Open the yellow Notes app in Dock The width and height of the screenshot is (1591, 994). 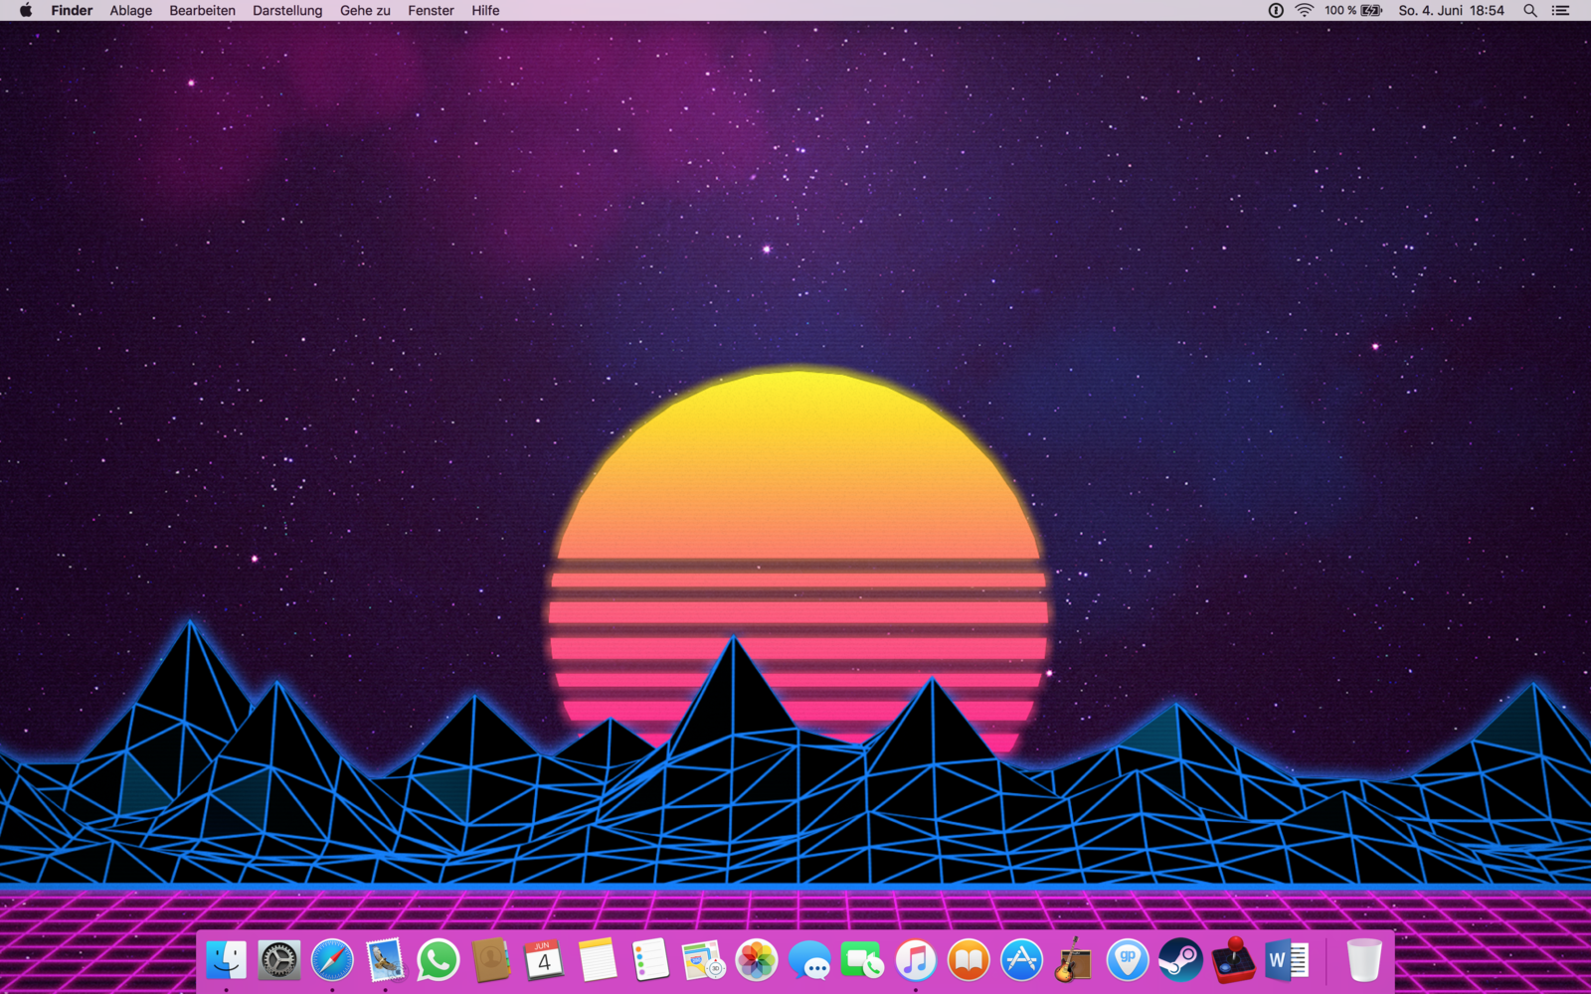598,960
